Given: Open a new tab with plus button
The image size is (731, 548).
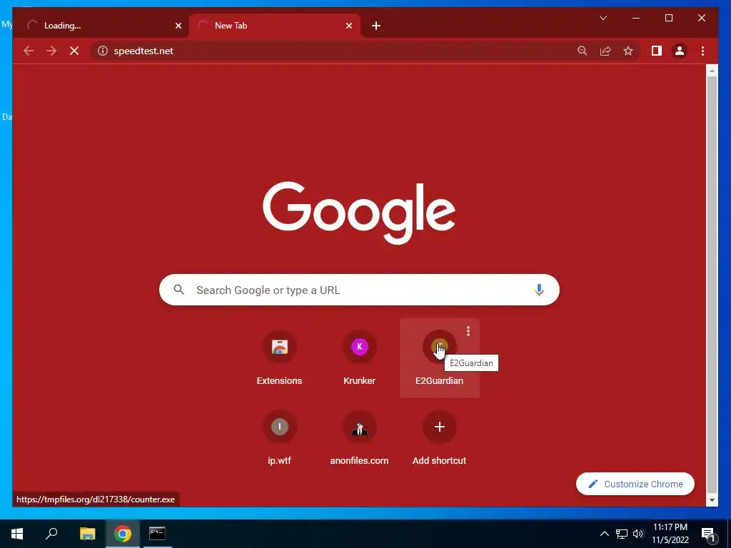Looking at the screenshot, I should click(x=376, y=26).
